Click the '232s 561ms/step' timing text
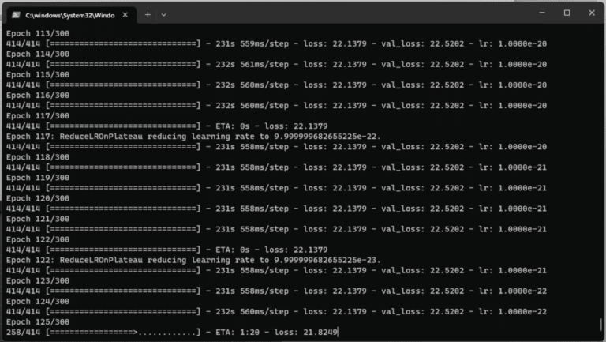 (252, 64)
